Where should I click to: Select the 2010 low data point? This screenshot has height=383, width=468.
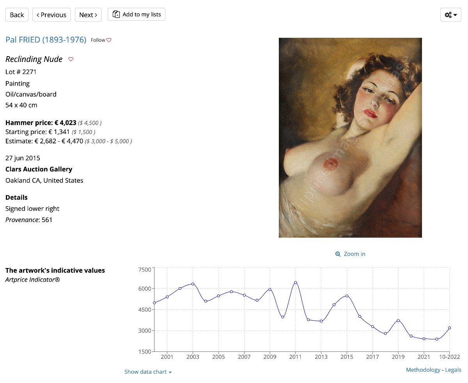282,317
